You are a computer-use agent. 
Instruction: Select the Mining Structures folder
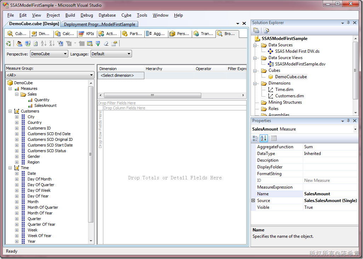(285, 102)
